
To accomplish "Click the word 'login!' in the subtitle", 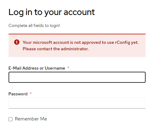I will coord(55,26).
